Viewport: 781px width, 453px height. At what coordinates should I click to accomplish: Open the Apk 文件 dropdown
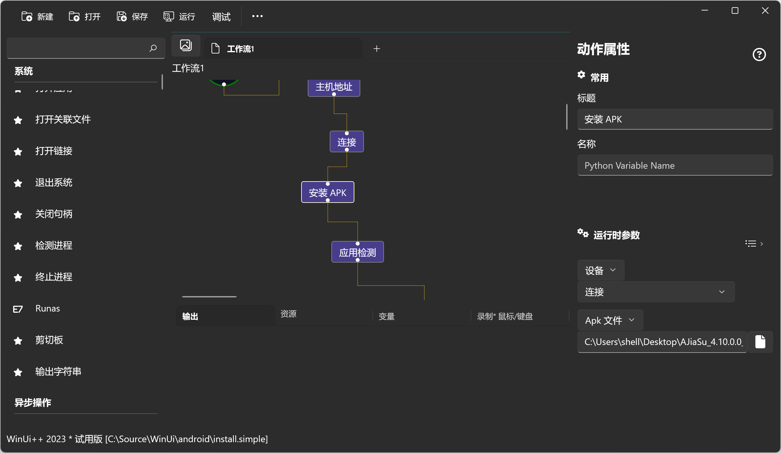click(610, 320)
